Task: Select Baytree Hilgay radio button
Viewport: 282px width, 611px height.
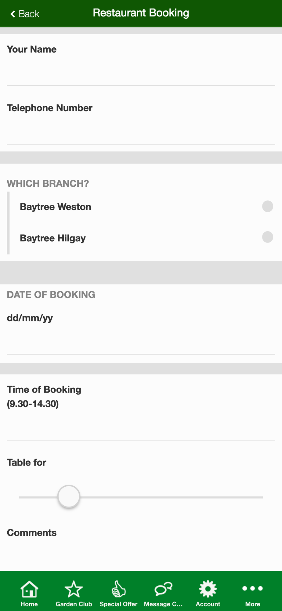Action: [267, 237]
